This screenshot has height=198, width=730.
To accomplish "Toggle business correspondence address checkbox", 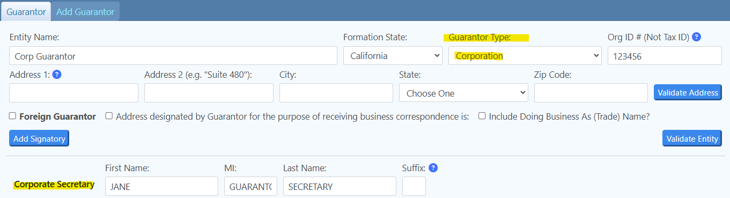I will [109, 116].
